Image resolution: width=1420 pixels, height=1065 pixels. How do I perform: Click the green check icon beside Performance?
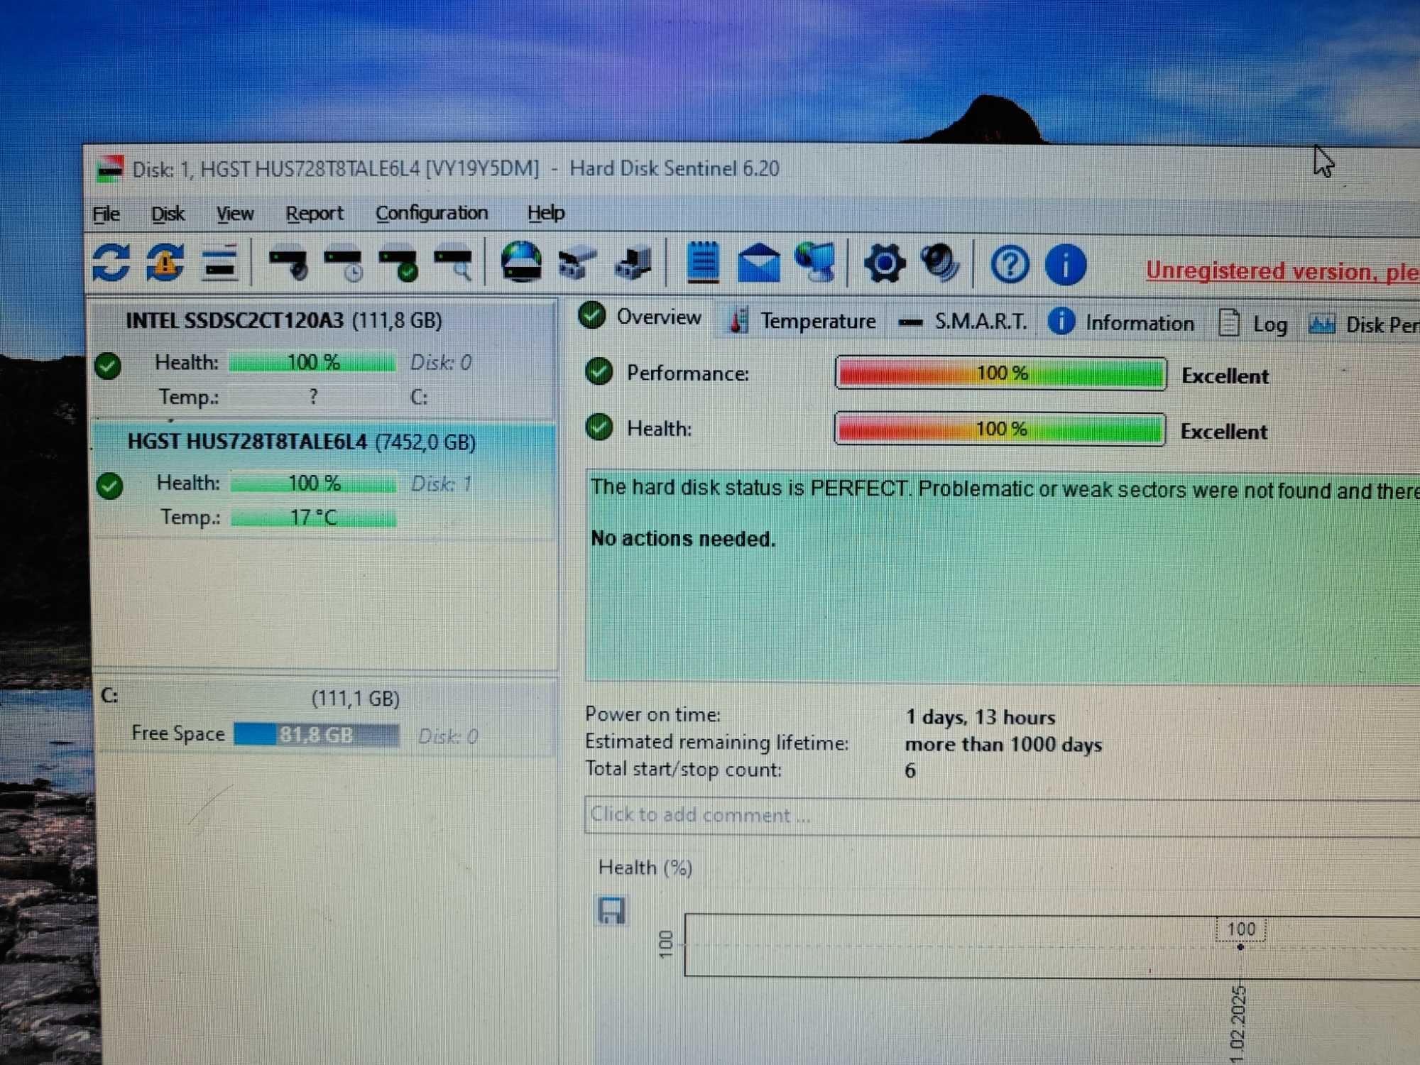tap(599, 372)
